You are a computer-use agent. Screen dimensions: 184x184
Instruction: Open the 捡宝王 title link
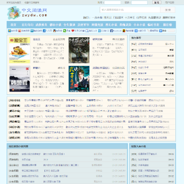(37, 39)
